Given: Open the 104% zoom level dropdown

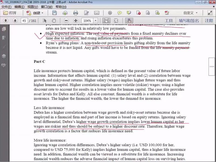Looking at the screenshot, I should (x=95, y=21).
